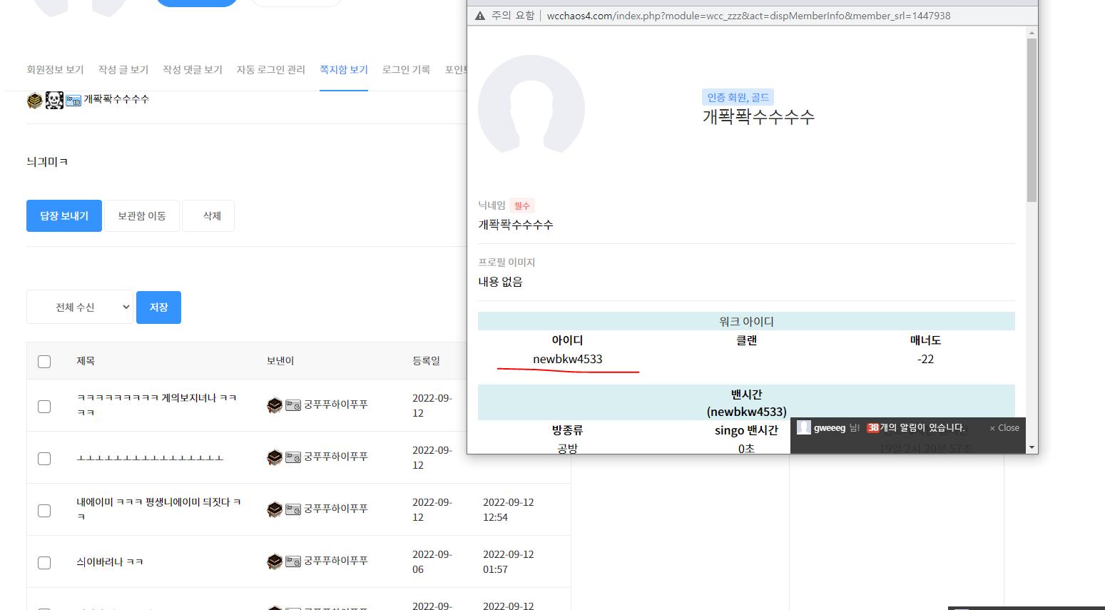
Task: Select the 쪽지함 보기 tab
Action: click(x=344, y=70)
